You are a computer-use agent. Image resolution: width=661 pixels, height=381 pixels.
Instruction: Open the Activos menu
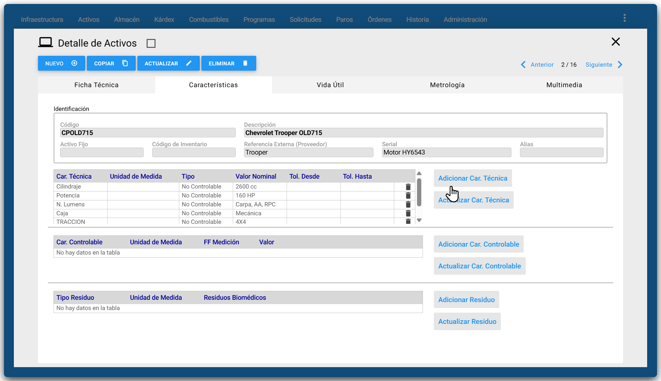pyautogui.click(x=88, y=19)
